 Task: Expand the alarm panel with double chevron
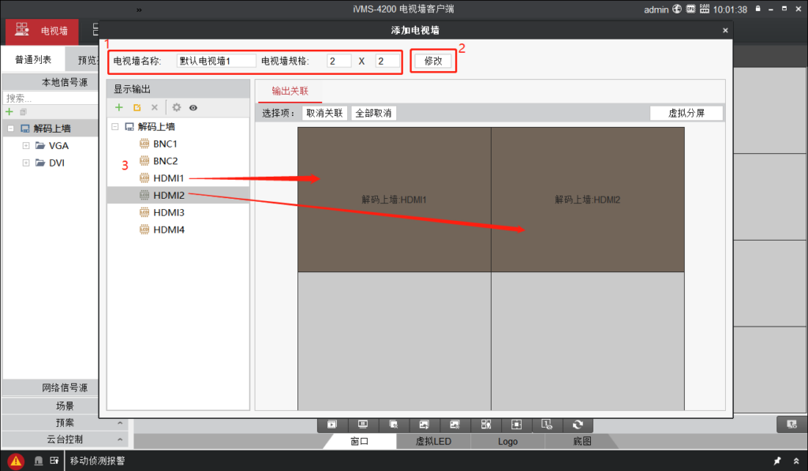point(795,461)
